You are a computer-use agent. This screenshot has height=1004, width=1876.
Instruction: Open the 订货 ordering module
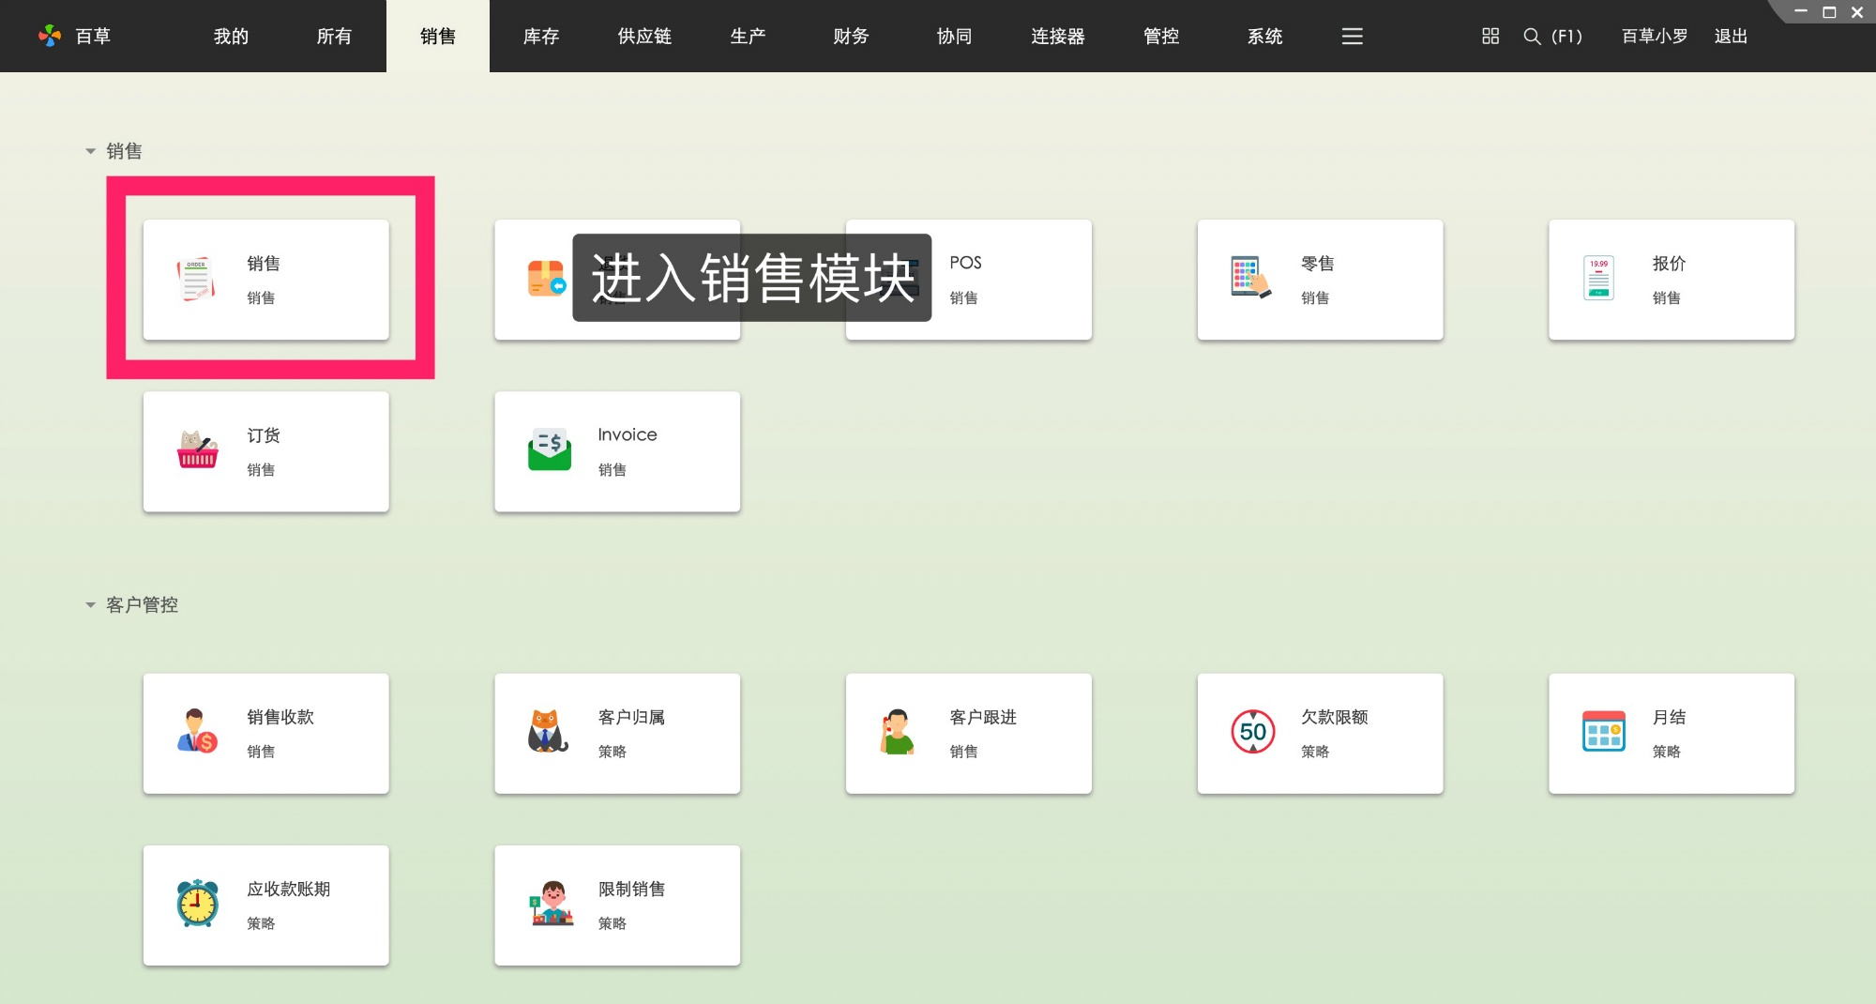click(266, 451)
